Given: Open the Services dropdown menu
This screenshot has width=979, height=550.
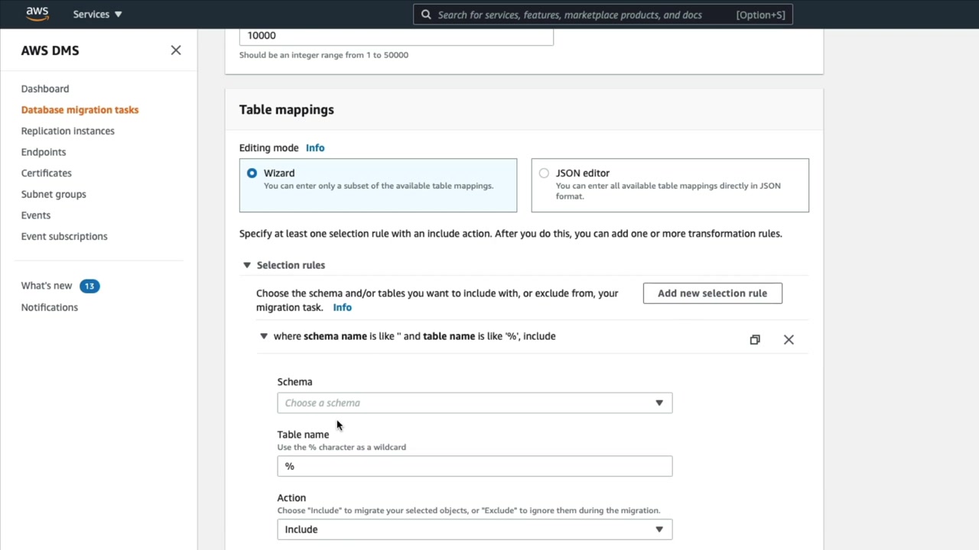Looking at the screenshot, I should 97,15.
